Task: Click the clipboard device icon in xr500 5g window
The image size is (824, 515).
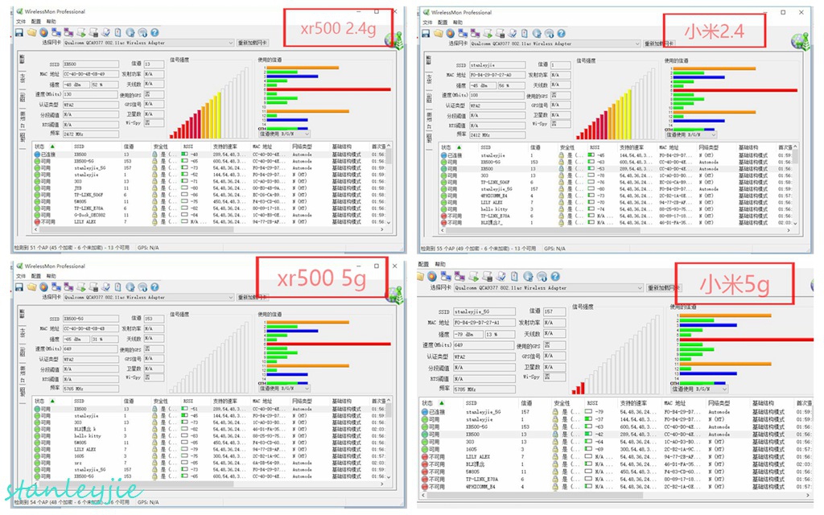Action: 117,287
